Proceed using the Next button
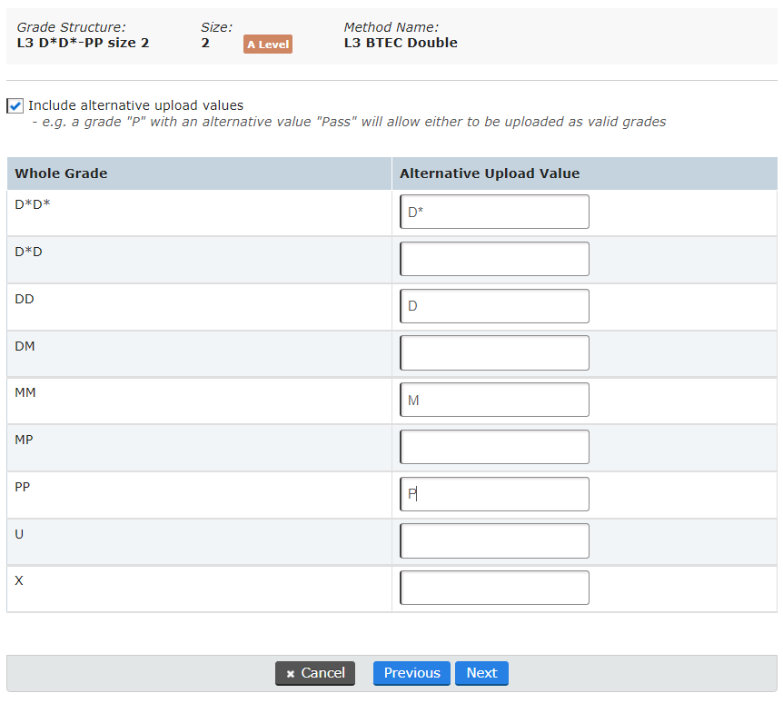This screenshot has width=783, height=703. pos(481,673)
